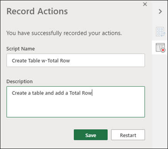
Task: Restart the recording
Action: (128, 135)
